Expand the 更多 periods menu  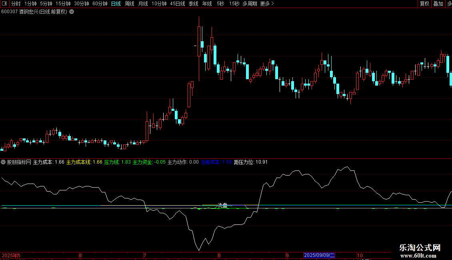click(267, 4)
